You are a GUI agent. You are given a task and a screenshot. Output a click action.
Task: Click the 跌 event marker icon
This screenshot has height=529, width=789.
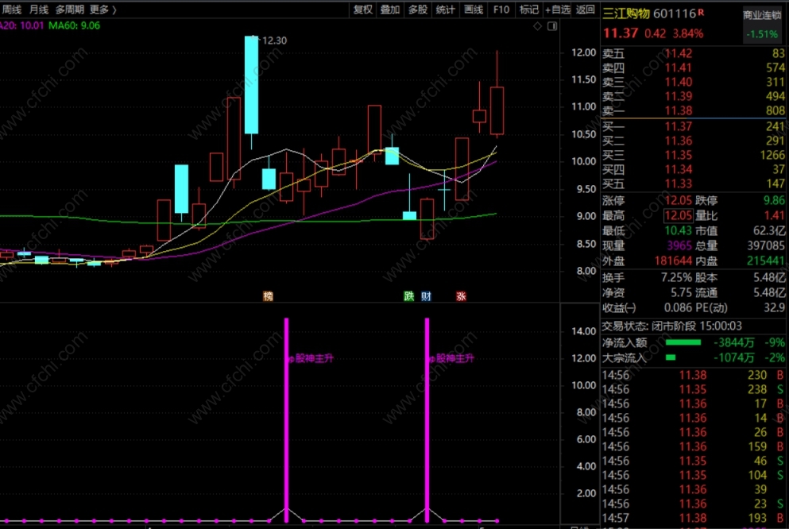(409, 296)
